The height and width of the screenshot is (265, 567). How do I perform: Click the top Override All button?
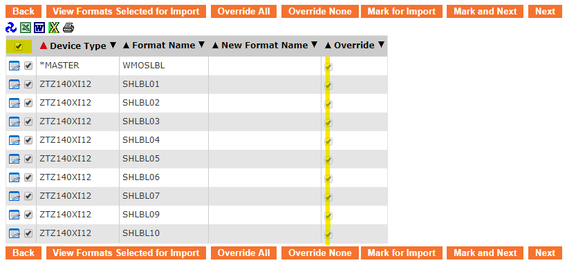243,12
